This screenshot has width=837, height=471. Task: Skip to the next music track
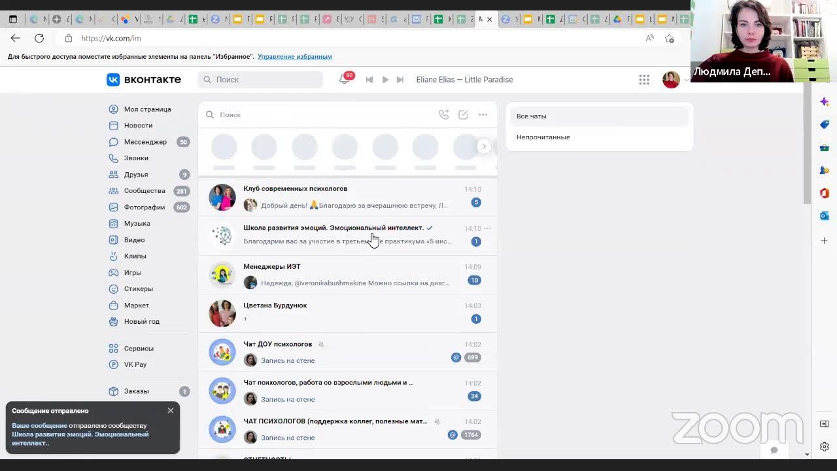[x=400, y=80]
